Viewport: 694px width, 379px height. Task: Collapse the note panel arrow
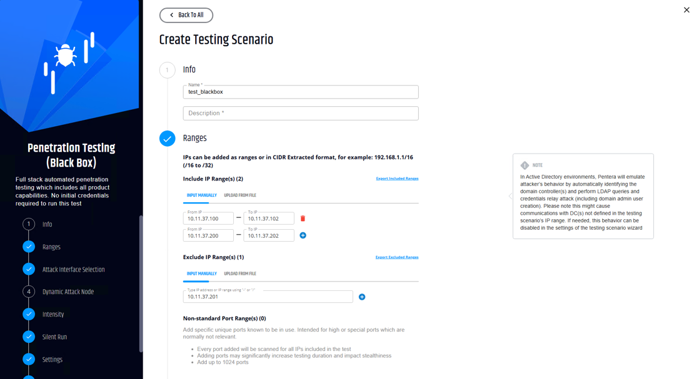coord(510,196)
